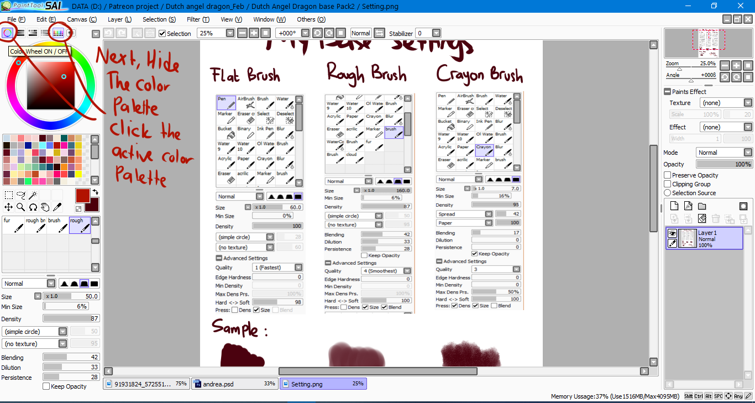
Task: Adjust the brush Density slider
Action: [x=71, y=319]
